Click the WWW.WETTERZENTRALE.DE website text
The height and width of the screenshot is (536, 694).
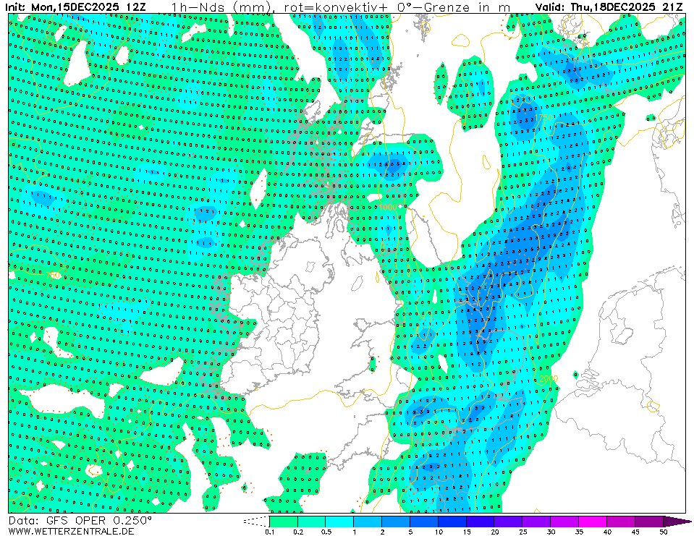coord(72,531)
